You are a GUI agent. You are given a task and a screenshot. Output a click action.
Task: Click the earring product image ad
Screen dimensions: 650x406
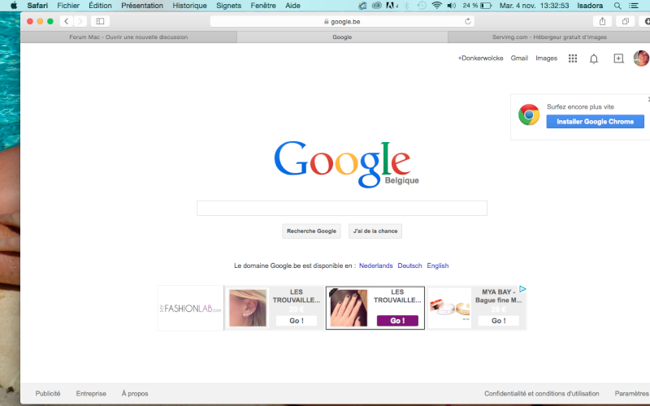pos(248,308)
